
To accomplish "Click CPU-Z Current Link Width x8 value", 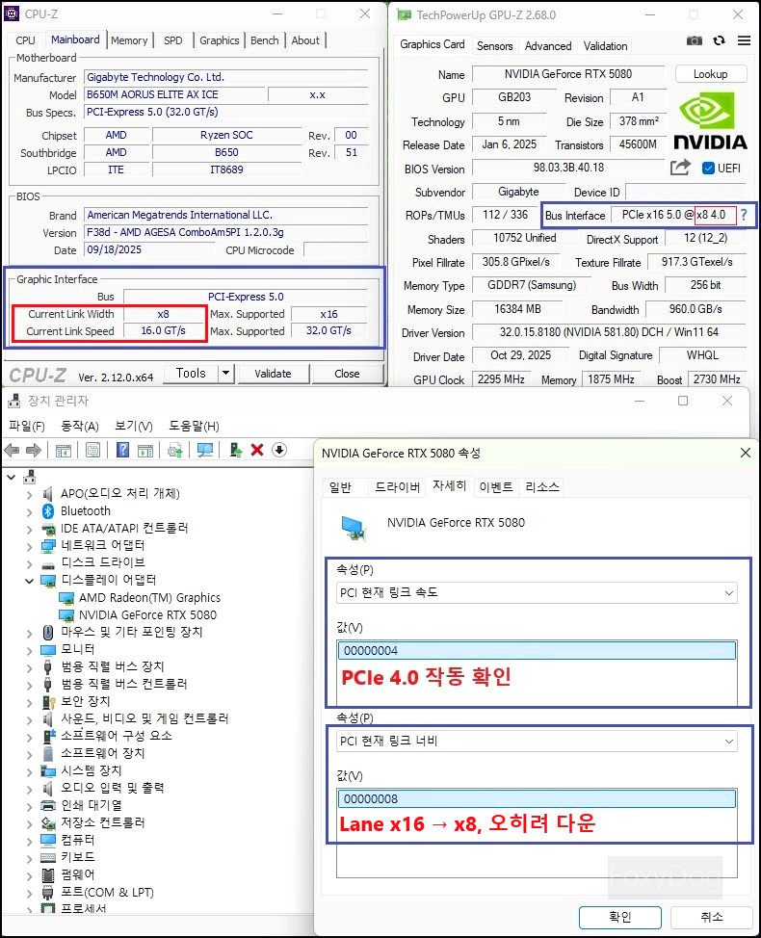I will tap(164, 314).
